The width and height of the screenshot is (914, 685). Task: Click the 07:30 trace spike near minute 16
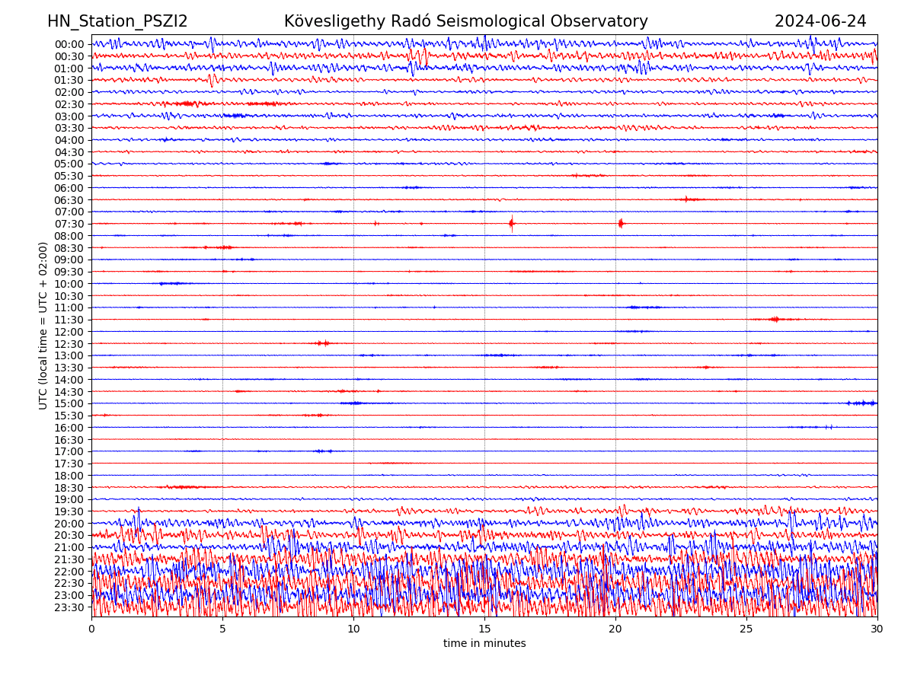click(511, 224)
